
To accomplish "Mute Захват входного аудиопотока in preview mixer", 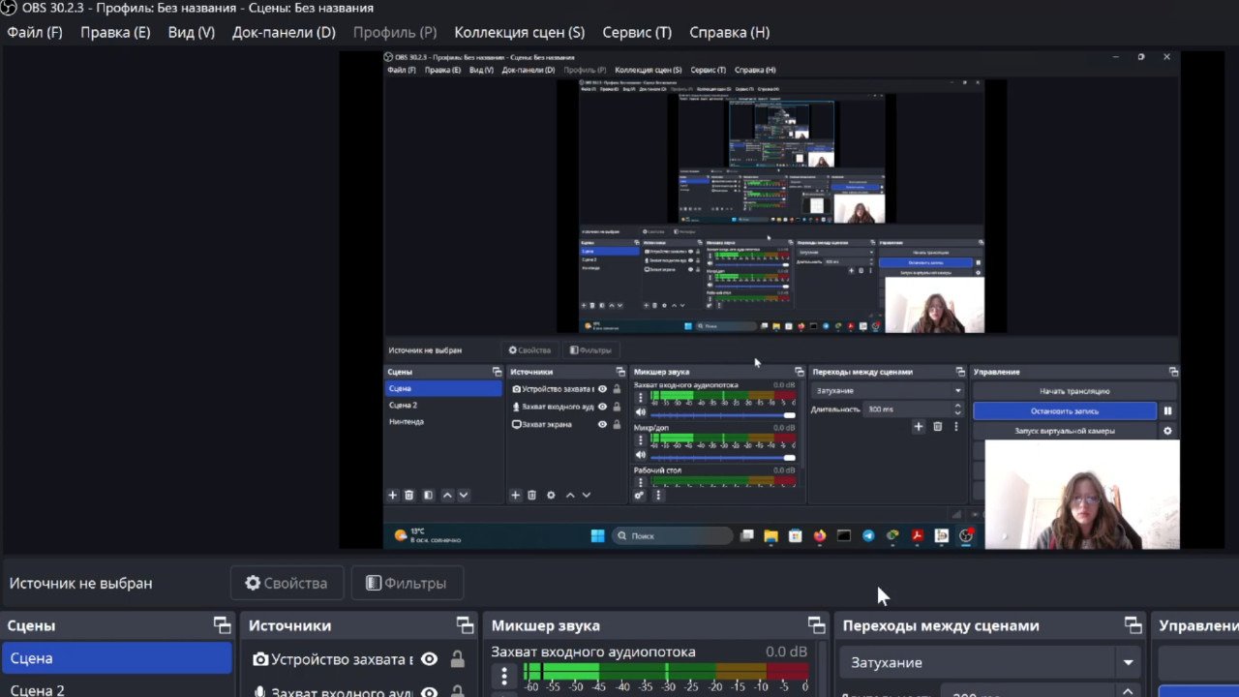I will 640,412.
